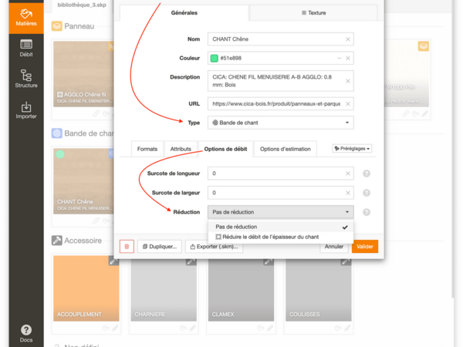Clear the Nom field with its X
Screen dimensions: 463x347
coord(347,39)
